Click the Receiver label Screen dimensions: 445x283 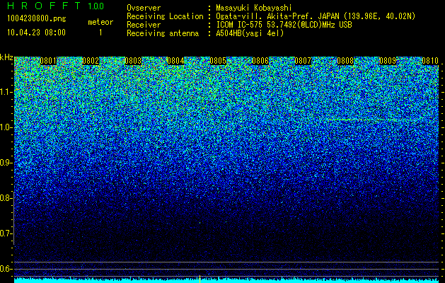(144, 25)
